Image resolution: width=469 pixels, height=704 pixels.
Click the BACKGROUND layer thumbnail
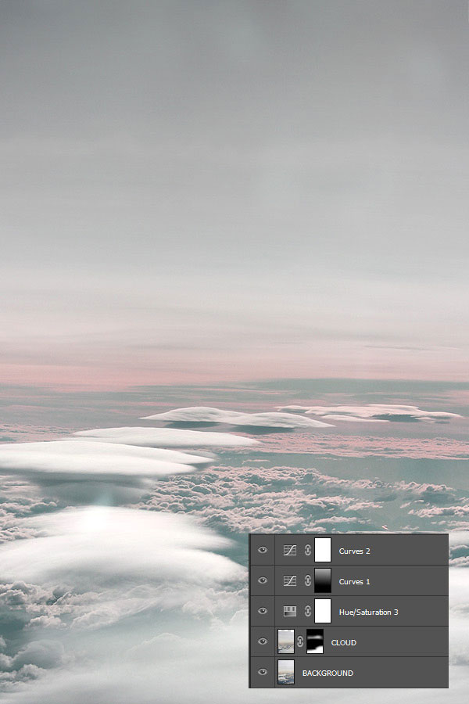point(286,673)
